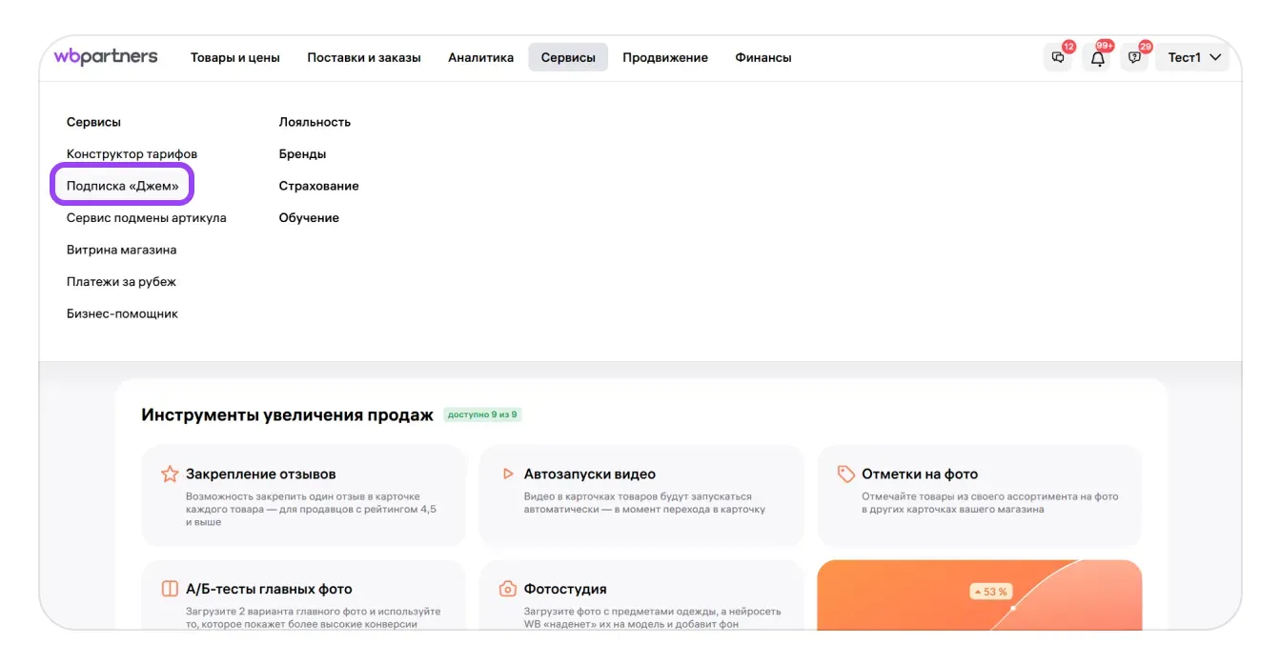Screen dimensions: 1281x665
Task: Click the play icon for Автозапуски видео
Action: tap(508, 474)
